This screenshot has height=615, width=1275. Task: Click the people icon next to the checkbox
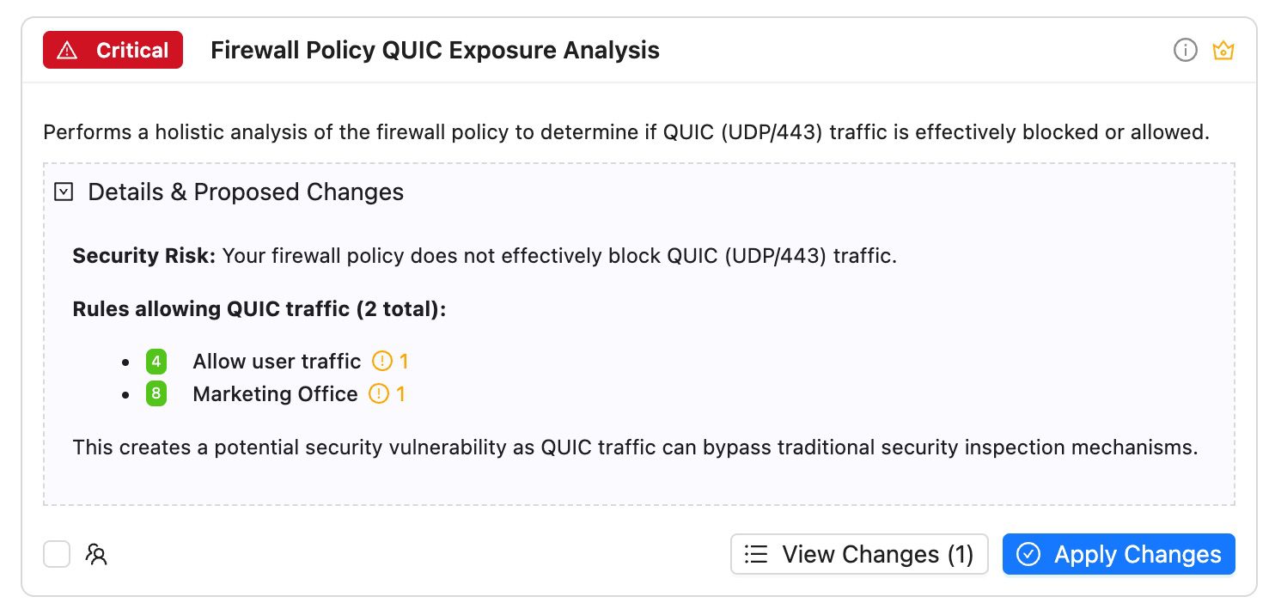96,555
